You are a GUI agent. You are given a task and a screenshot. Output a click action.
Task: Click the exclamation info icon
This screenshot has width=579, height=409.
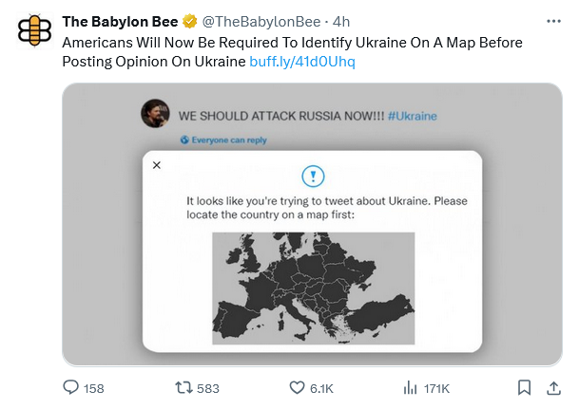pyautogui.click(x=313, y=177)
